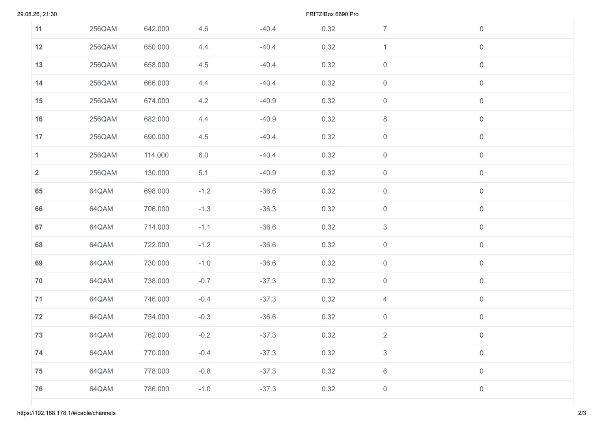Viewport: 603px width, 426px height.
Task: Click the FRITZ!Box 6690 Pro header title
Action: coord(332,14)
